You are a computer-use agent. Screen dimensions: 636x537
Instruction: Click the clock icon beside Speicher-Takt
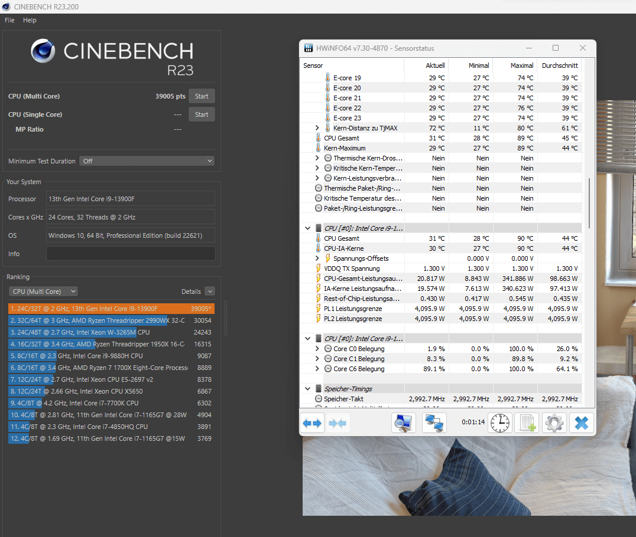point(319,399)
